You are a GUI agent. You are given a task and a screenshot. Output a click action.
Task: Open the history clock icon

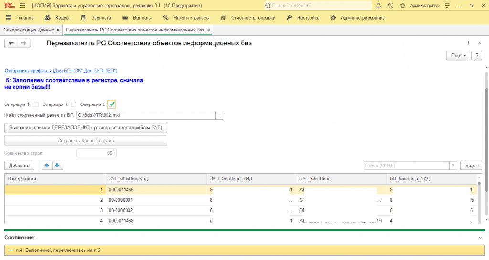(391, 6)
